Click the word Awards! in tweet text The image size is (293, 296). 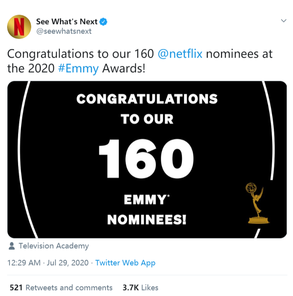pos(124,68)
